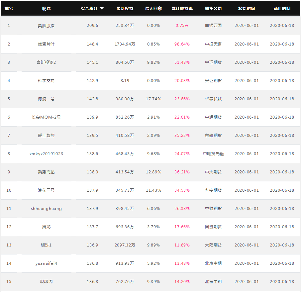Click the 最大回撤 column header
The height and width of the screenshot is (292, 301).
point(153,8)
